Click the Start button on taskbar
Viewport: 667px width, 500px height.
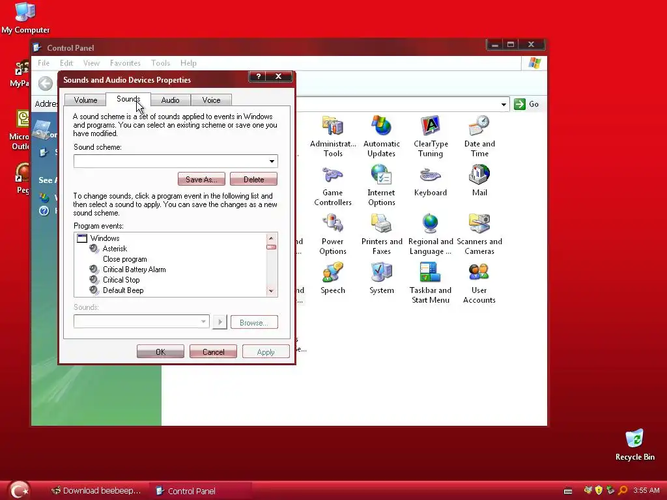[x=19, y=491]
